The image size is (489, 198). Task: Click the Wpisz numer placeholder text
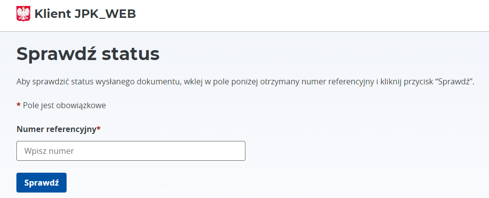(x=49, y=151)
